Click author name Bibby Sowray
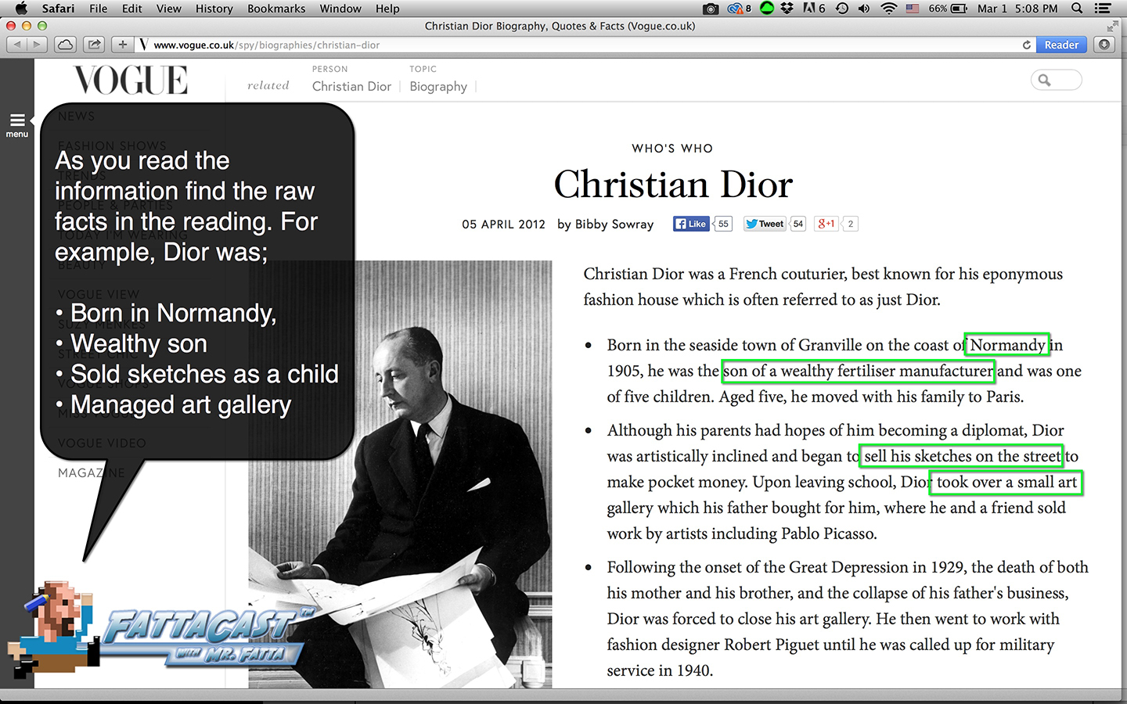The height and width of the screenshot is (704, 1127). [x=614, y=224]
